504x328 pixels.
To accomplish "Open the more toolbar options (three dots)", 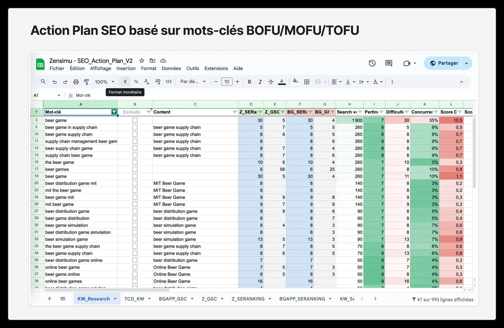I will pos(392,82).
